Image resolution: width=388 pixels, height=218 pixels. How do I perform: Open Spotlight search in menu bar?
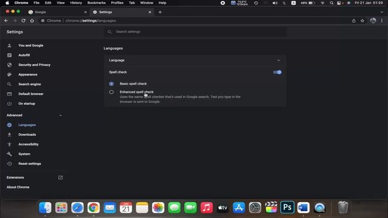332,3
